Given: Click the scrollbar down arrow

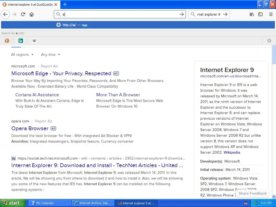Looking at the screenshot, I should click(x=274, y=196).
